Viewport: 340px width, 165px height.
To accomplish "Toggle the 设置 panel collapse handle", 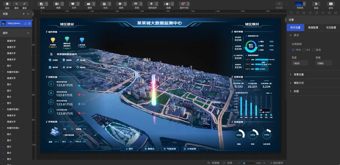I will [286, 20].
